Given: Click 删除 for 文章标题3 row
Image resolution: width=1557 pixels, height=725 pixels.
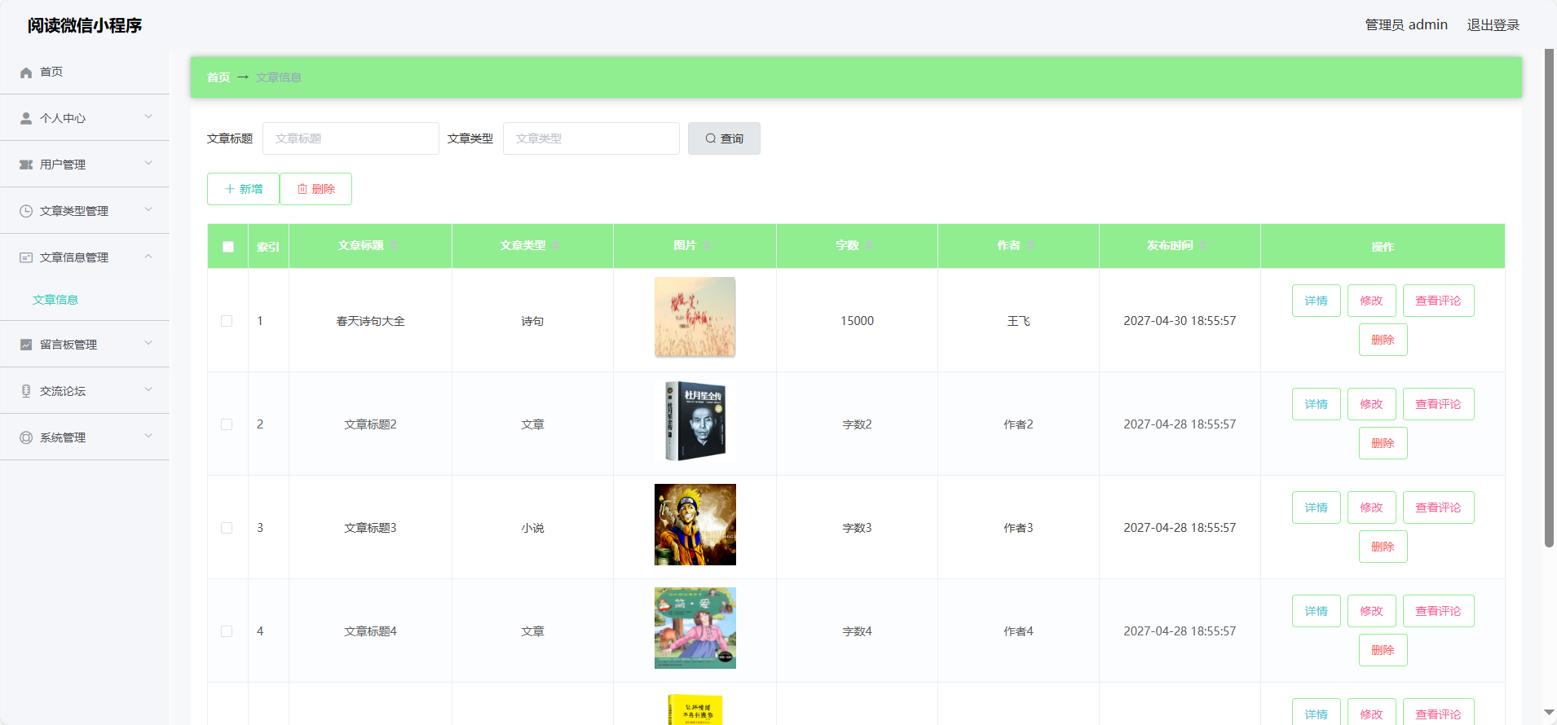Looking at the screenshot, I should [x=1383, y=547].
